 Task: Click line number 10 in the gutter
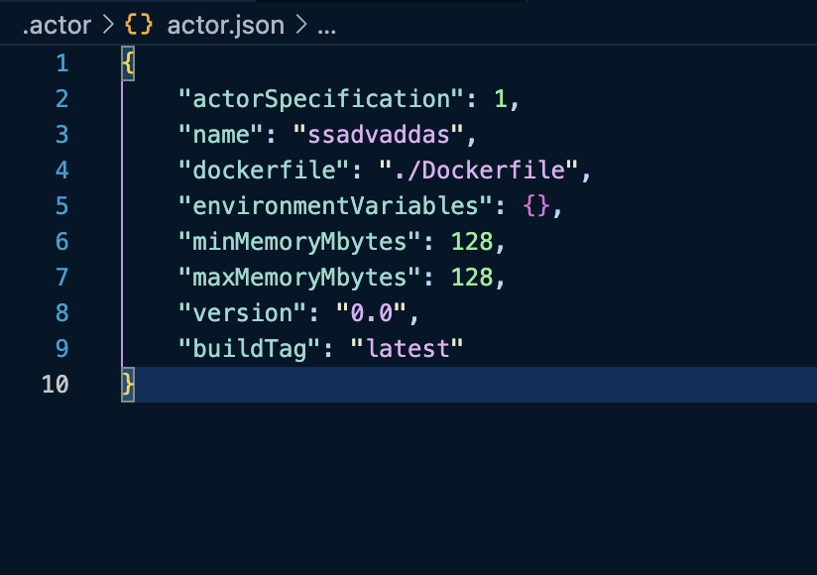pyautogui.click(x=56, y=385)
